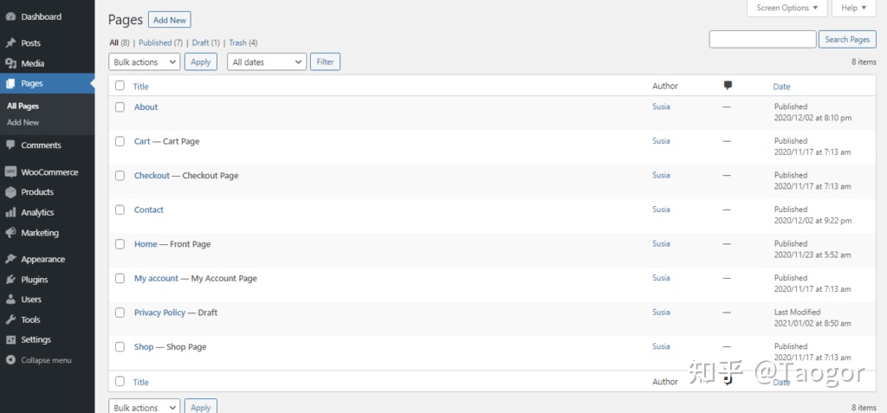The width and height of the screenshot is (887, 413).
Task: Expand the Screen Options panel
Action: point(787,8)
